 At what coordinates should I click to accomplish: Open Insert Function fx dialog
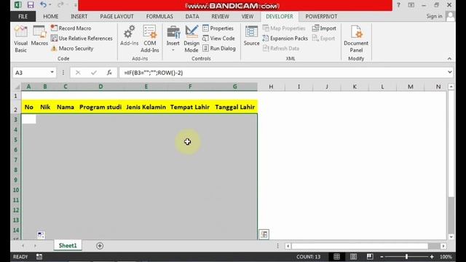pyautogui.click(x=109, y=73)
